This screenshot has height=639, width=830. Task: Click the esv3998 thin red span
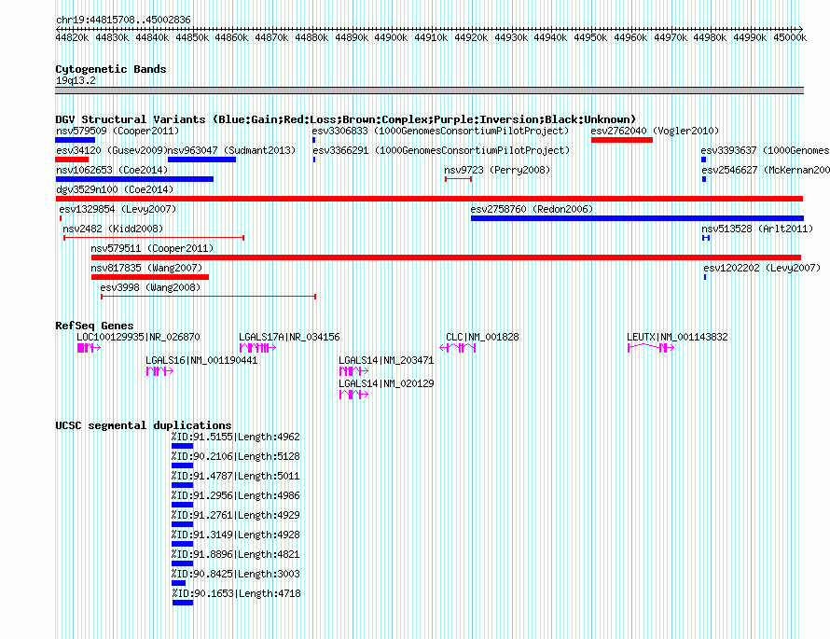tap(209, 297)
